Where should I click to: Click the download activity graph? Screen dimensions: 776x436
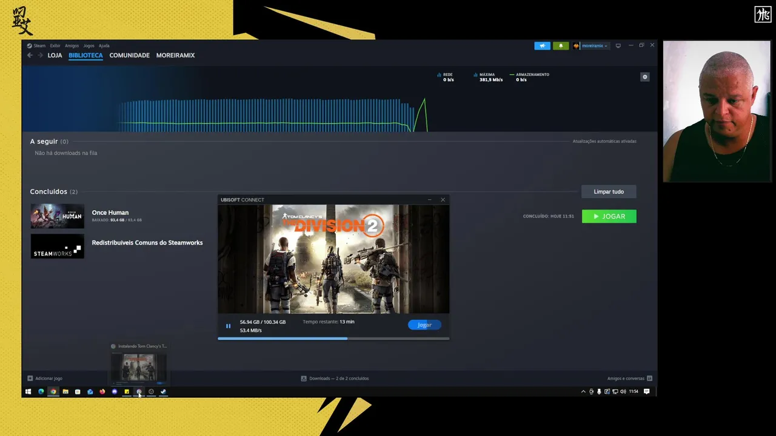point(273,114)
